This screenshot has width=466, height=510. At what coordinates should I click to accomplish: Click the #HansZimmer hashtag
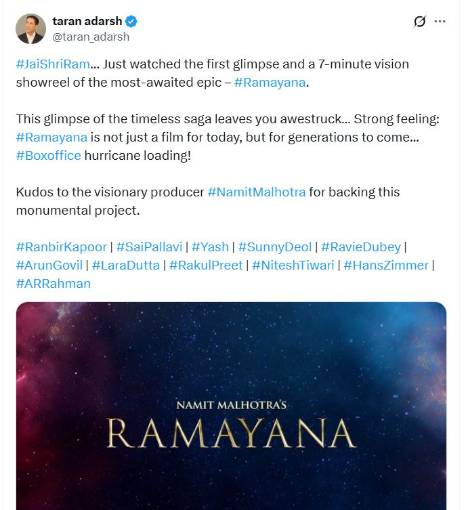pyautogui.click(x=386, y=265)
